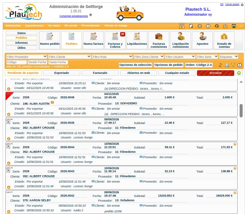
Task: Click the refresh arrows icon in filter panel
Action: pos(220,65)
